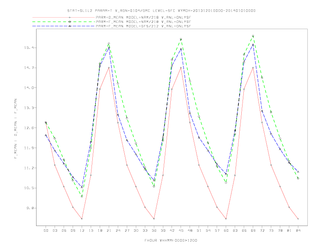Screen dimensions: 325x251
Task: Click the x-axis tick label 06
Action: (x=64, y=230)
